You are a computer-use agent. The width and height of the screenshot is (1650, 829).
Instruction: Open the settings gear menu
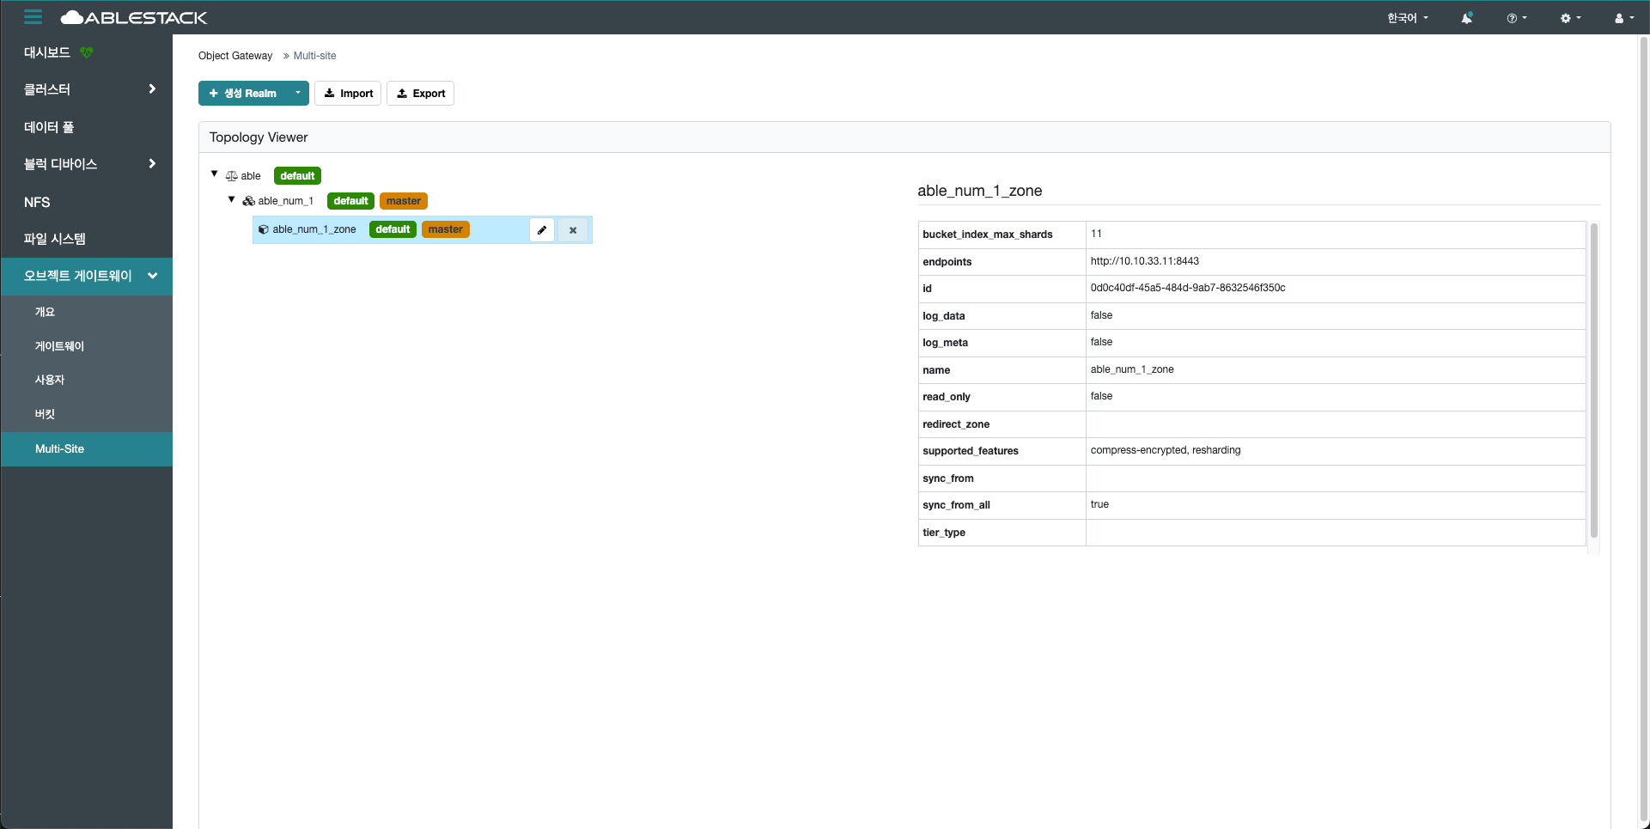tap(1569, 18)
